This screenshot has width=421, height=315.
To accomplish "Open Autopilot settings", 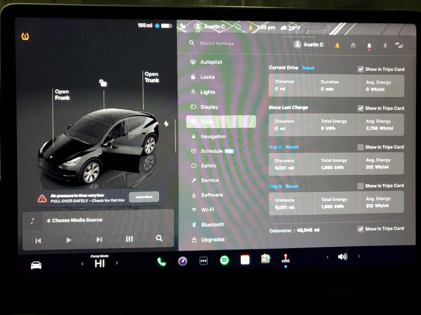I will coord(206,62).
